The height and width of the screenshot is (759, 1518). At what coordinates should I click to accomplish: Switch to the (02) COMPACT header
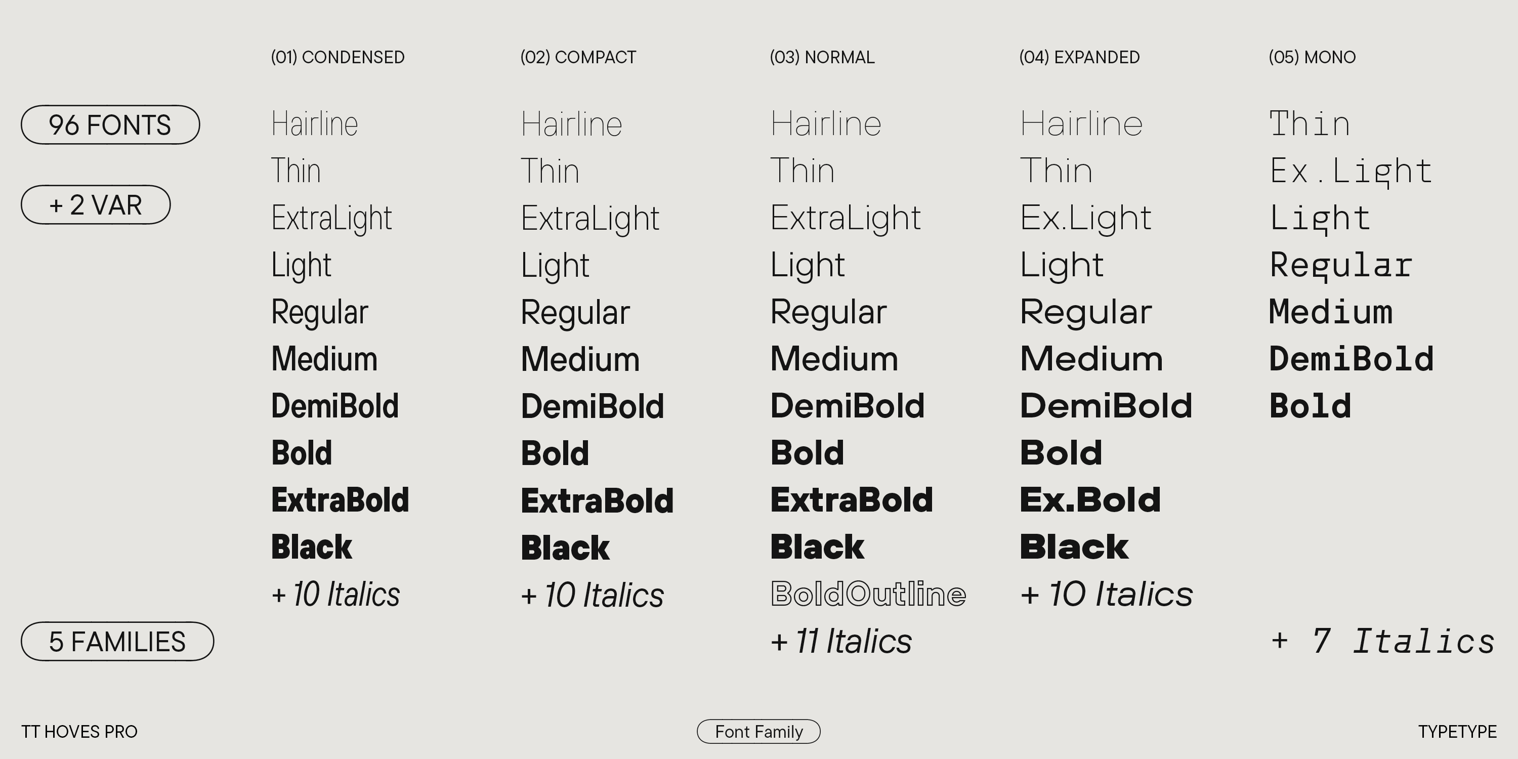click(x=578, y=57)
